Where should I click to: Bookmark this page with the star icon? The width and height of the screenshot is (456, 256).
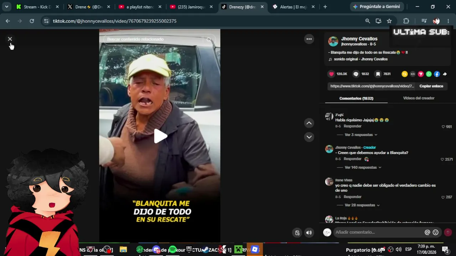[389, 21]
